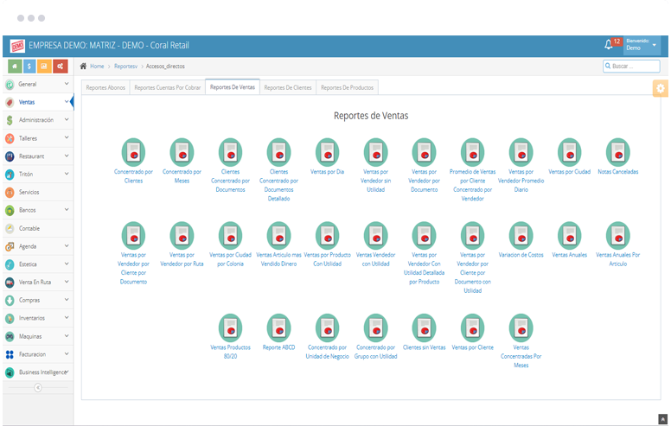Open the Ventas por Producto Con Utilidad icon

[328, 236]
